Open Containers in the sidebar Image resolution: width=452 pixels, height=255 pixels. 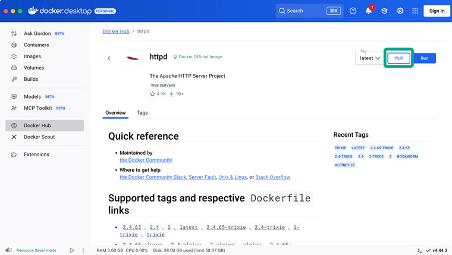click(45, 45)
